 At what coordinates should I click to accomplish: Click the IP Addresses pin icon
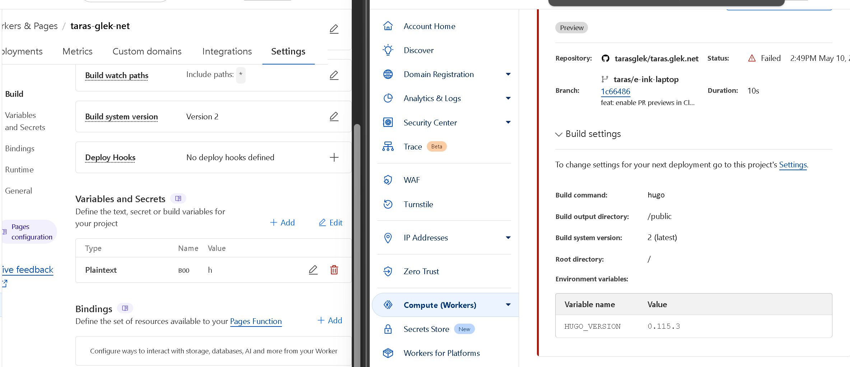pos(388,238)
